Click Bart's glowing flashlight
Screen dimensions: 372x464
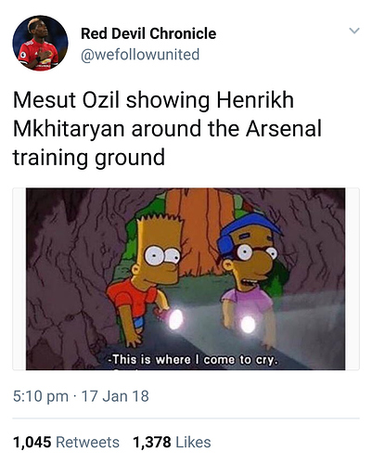tap(175, 319)
